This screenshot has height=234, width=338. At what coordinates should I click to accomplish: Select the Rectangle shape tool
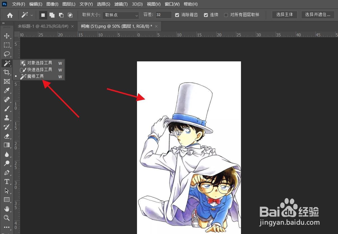(x=7, y=200)
